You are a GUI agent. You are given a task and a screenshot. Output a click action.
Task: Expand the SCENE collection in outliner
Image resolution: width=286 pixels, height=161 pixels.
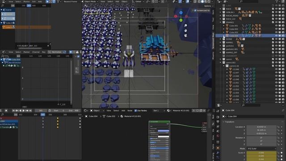tap(220, 39)
